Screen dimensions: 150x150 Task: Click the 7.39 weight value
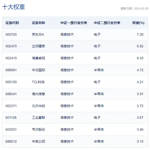pyautogui.click(x=140, y=35)
